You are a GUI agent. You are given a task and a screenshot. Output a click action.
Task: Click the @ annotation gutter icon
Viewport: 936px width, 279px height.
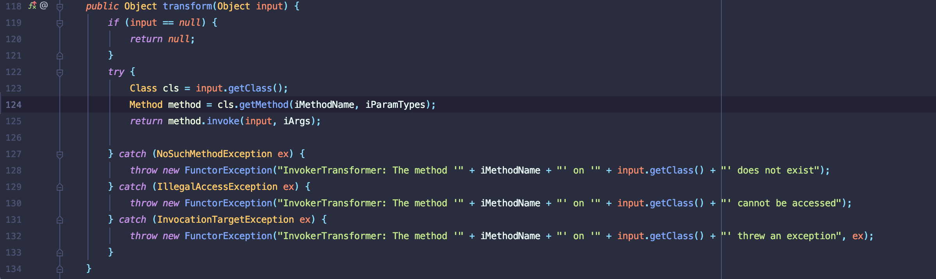tap(44, 5)
